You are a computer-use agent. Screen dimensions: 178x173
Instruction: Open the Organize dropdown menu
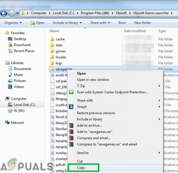tap(13, 23)
